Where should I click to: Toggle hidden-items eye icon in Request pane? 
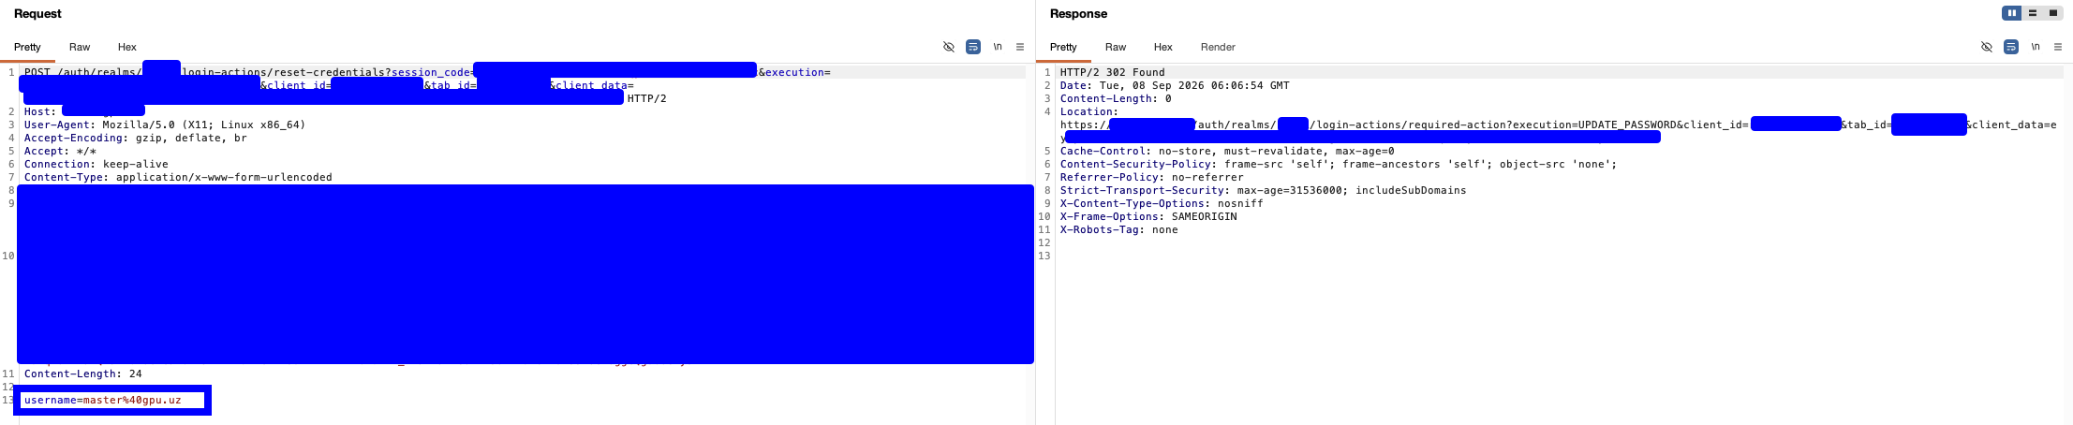[949, 47]
